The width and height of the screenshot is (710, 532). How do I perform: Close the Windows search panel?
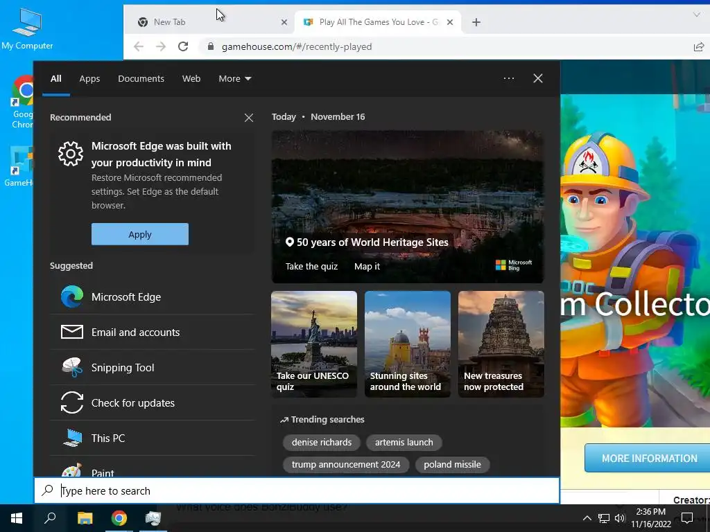coord(537,78)
